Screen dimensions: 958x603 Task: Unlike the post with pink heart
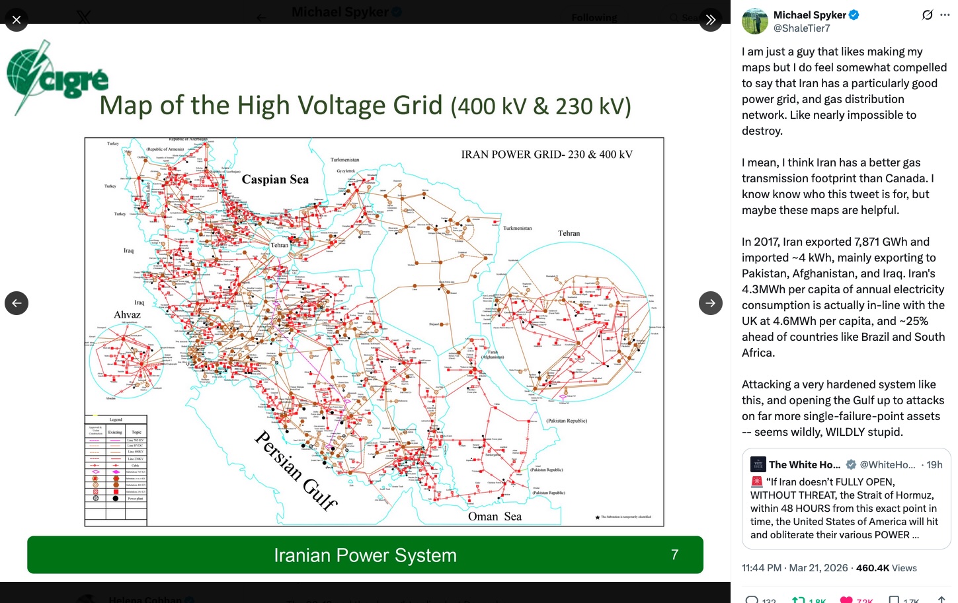click(x=846, y=600)
